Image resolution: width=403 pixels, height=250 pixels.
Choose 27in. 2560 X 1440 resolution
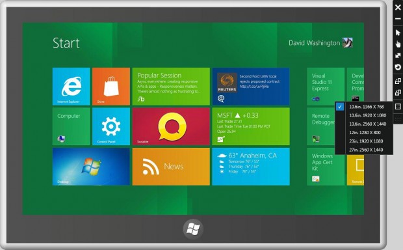(x=364, y=150)
